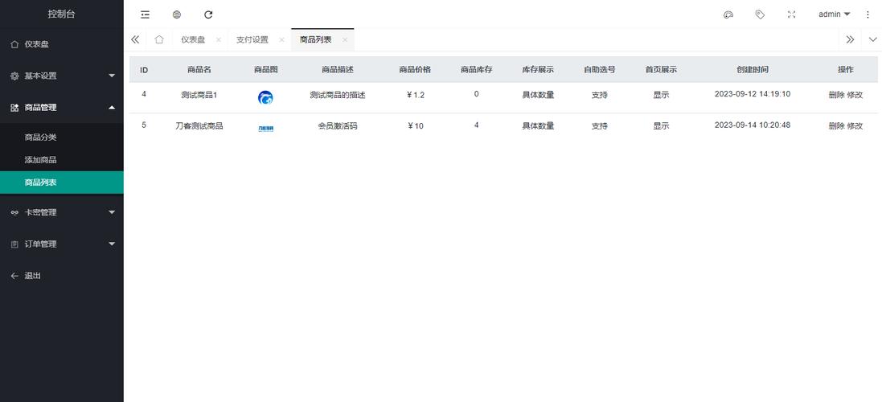Image resolution: width=882 pixels, height=402 pixels.
Task: Expand 卡密管理 sidebar menu
Action: click(x=62, y=212)
